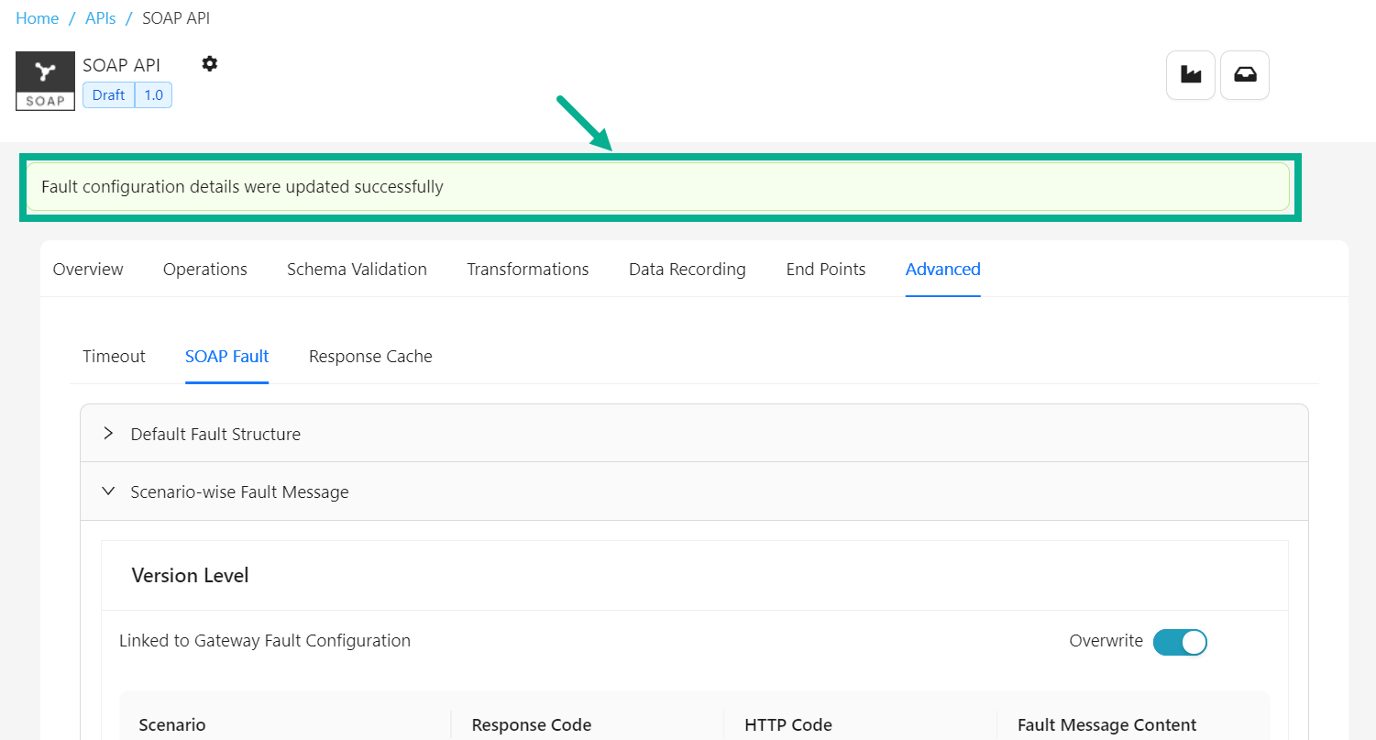Click the inbox tray icon button
Viewport: 1376px width, 740px height.
click(1244, 75)
